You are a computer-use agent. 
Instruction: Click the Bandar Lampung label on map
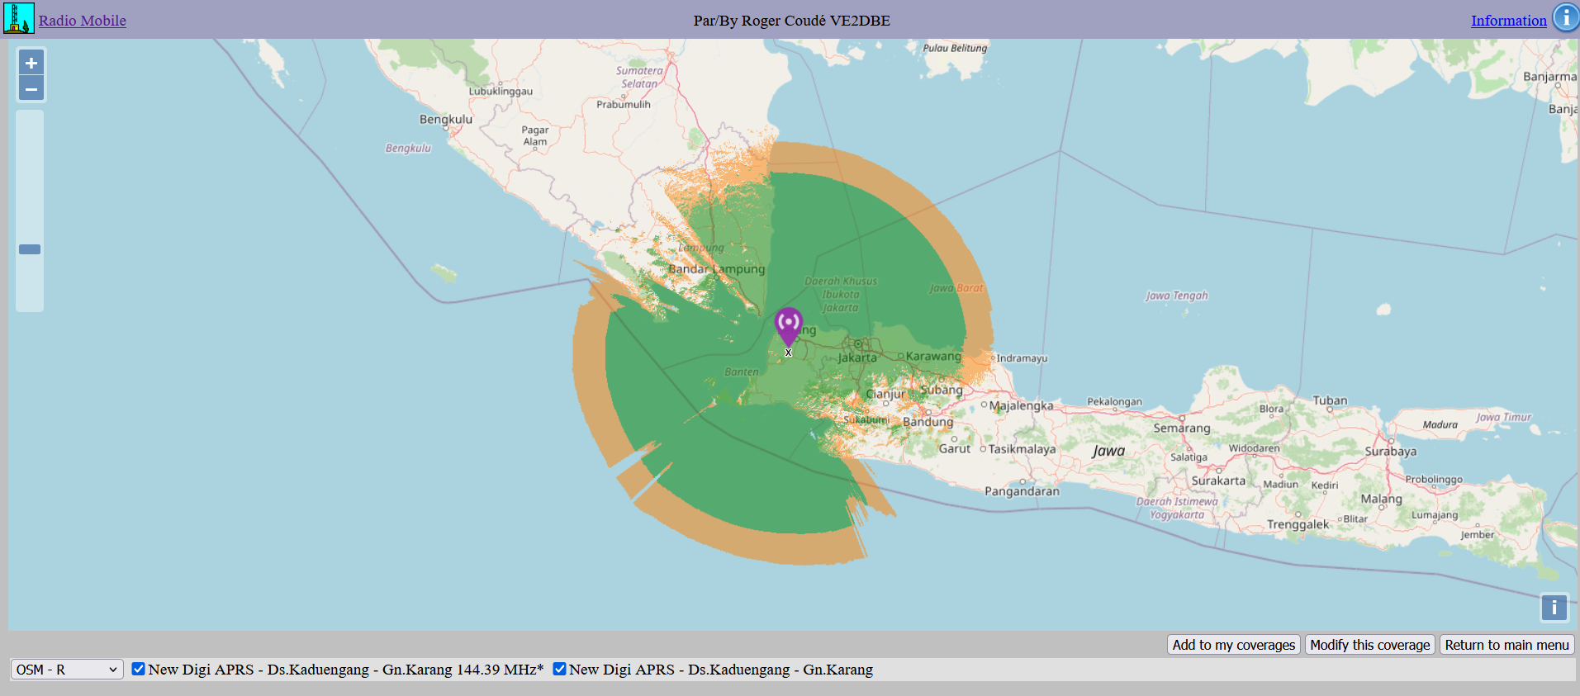point(716,269)
